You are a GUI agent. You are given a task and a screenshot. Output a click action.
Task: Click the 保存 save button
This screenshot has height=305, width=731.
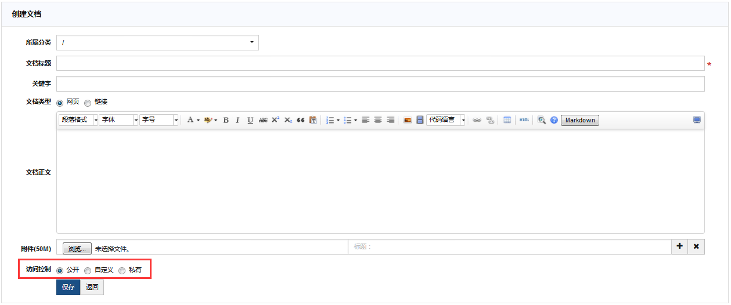(x=68, y=287)
